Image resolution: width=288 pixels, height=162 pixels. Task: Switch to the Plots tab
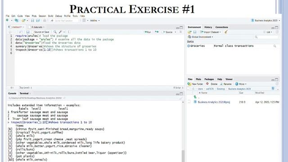pyautogui.click(x=198, y=79)
